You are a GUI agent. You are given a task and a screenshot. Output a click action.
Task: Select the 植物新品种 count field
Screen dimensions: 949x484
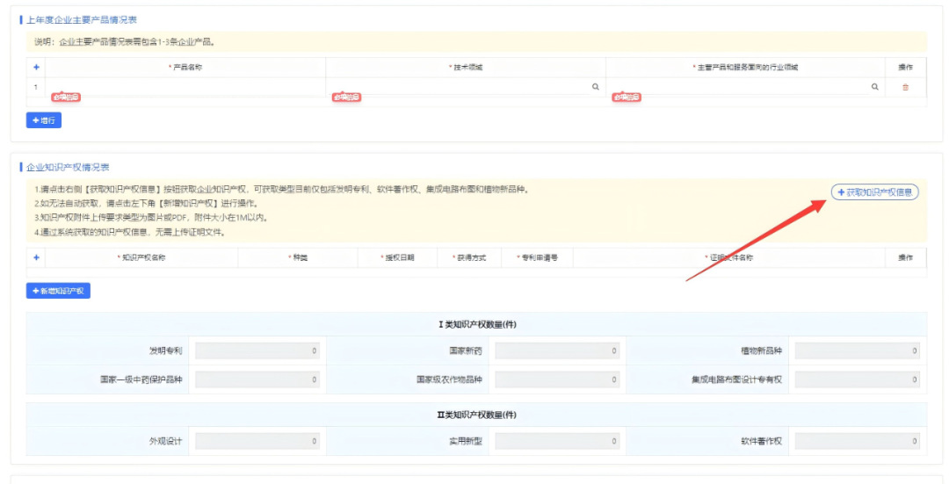coord(857,351)
